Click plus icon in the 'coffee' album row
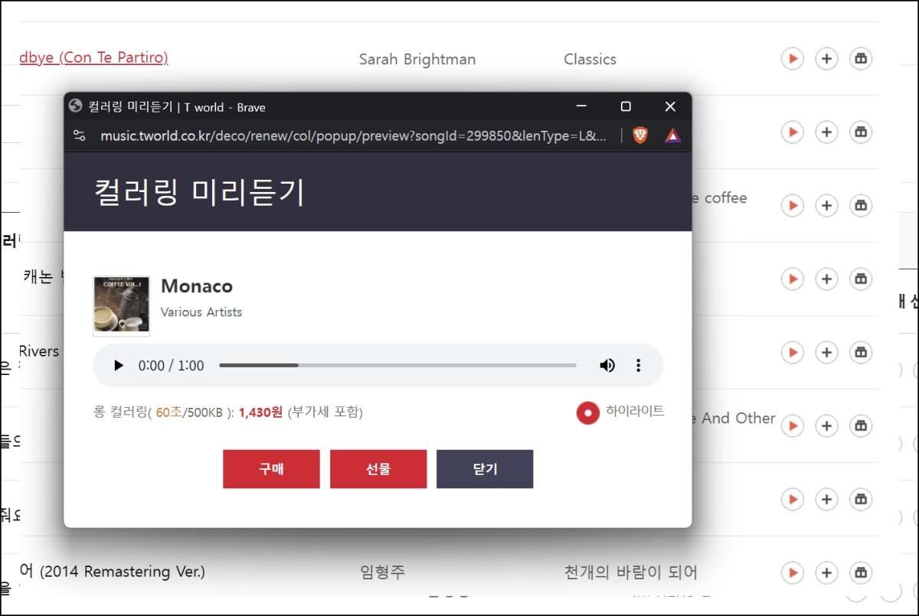The image size is (919, 616). coord(826,205)
